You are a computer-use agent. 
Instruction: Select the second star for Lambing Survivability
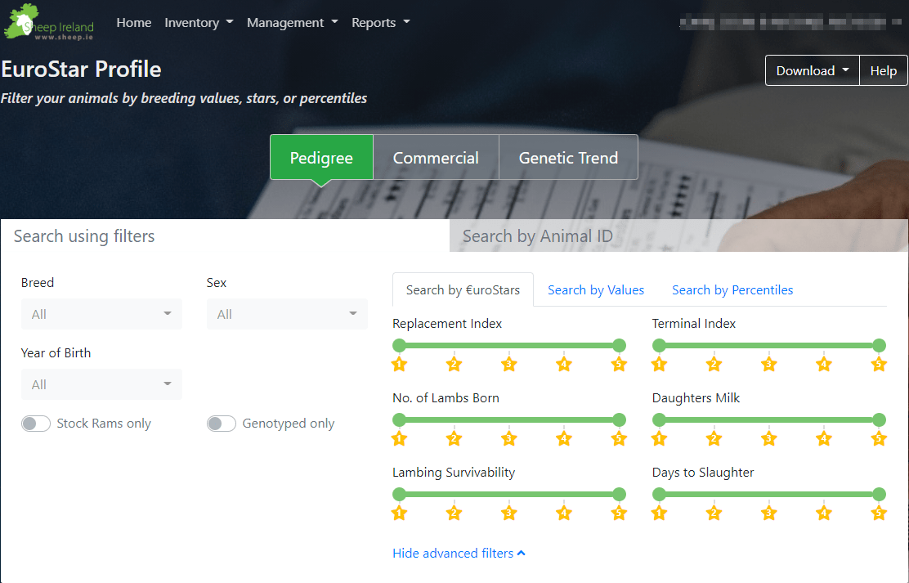pyautogui.click(x=454, y=513)
